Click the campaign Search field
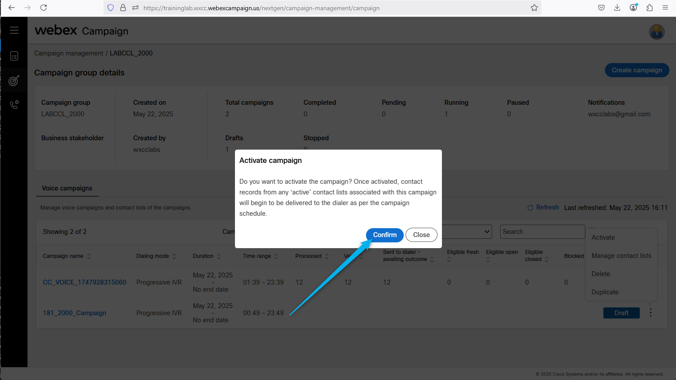 (542, 232)
